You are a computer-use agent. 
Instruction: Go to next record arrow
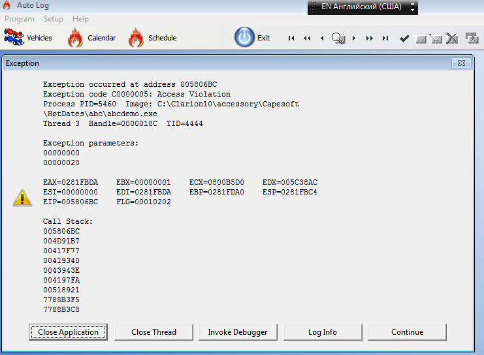(x=354, y=39)
